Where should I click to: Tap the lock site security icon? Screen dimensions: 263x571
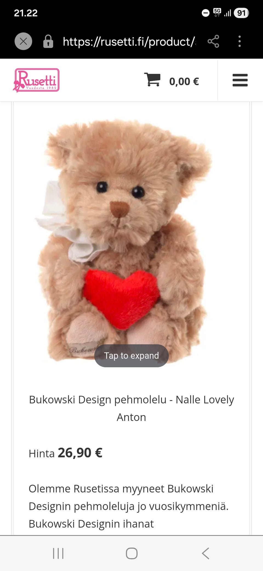click(48, 41)
